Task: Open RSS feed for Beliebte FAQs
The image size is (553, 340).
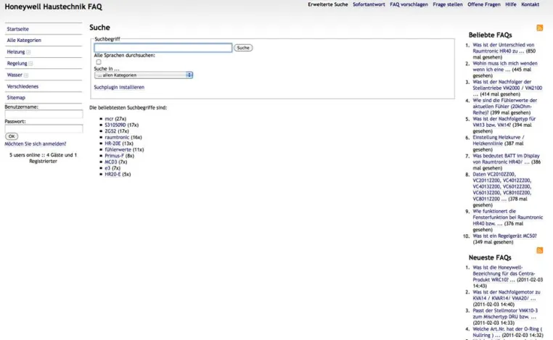Action: 540,28
